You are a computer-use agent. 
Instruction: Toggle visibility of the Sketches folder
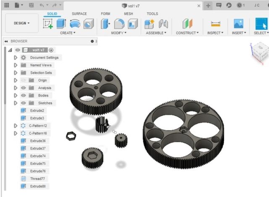pos(24,103)
